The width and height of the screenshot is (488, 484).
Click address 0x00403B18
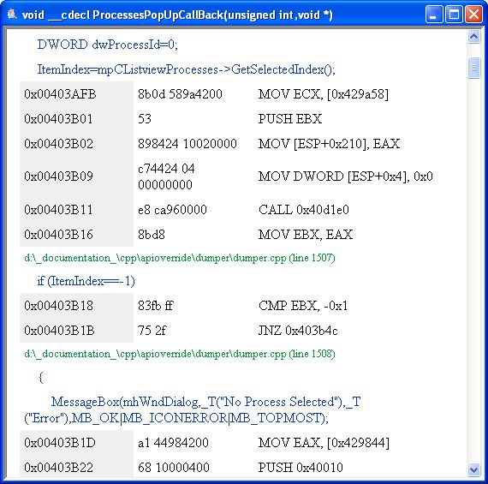click(x=58, y=306)
